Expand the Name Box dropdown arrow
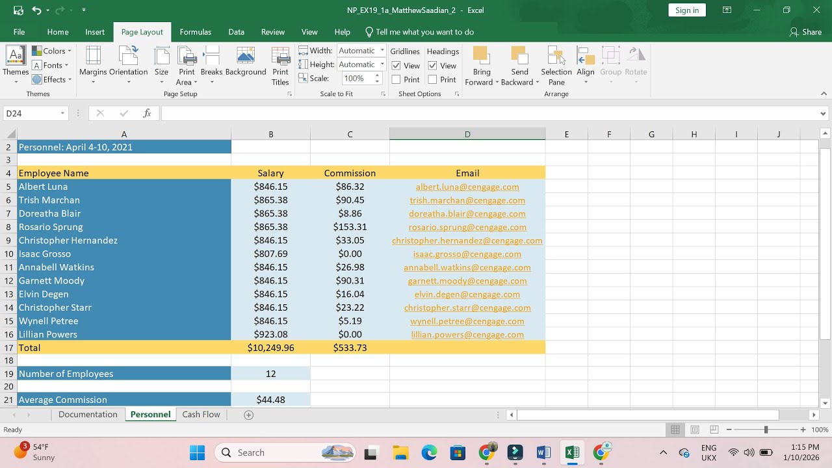 [62, 113]
